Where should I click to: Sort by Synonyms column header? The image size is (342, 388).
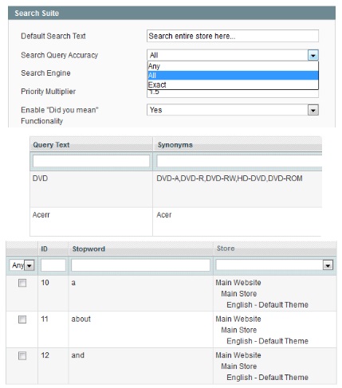click(175, 145)
